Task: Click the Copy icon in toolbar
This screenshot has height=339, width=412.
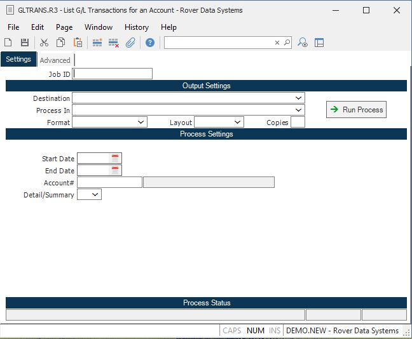Action: click(61, 43)
